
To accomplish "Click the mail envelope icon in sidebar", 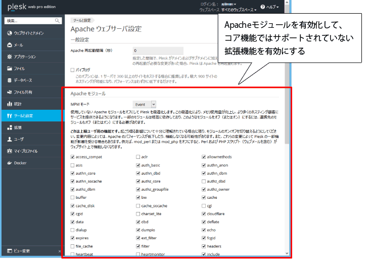I will click(10, 45).
